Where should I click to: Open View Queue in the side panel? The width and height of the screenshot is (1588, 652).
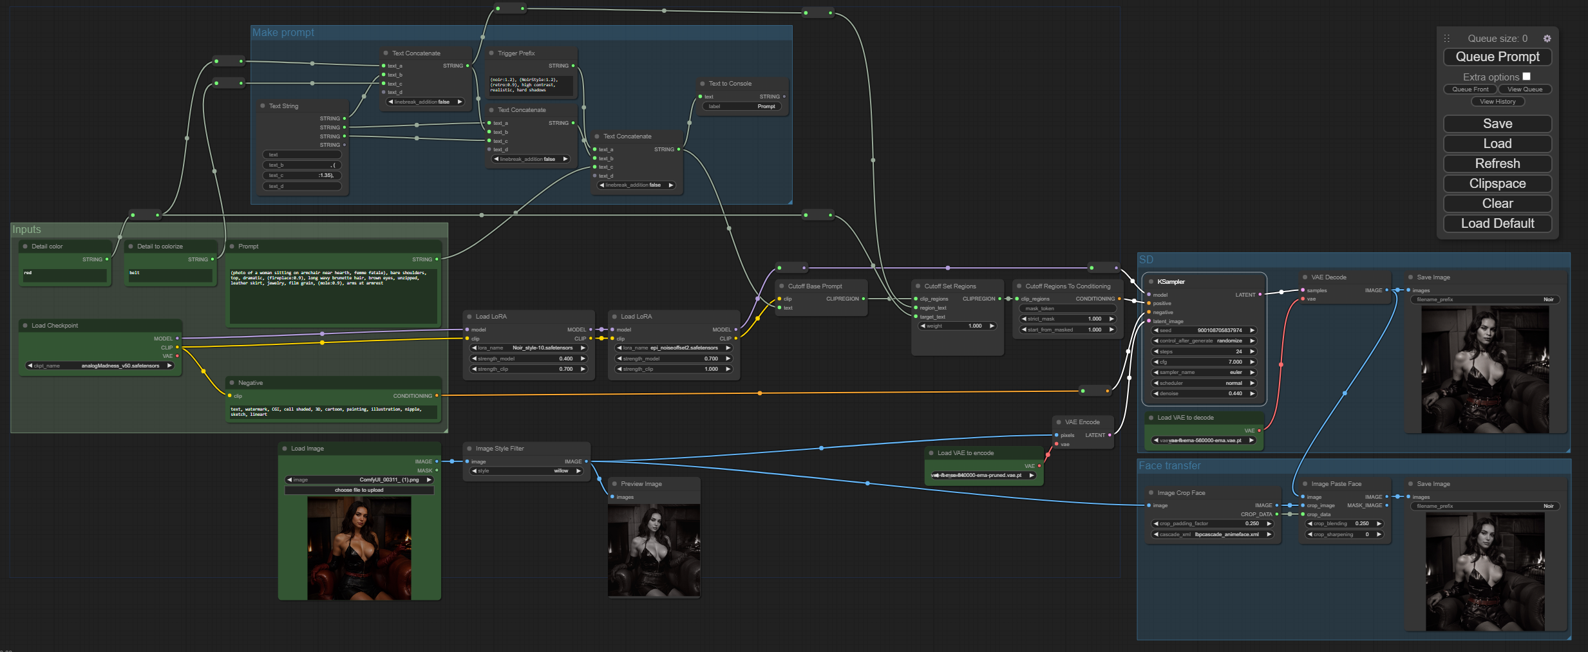[1524, 89]
